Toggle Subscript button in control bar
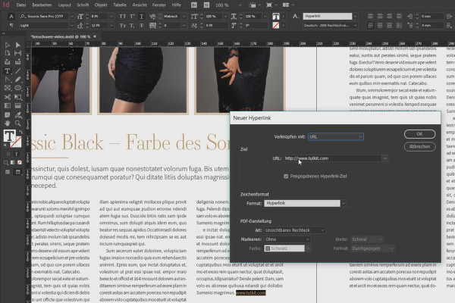 [132, 26]
